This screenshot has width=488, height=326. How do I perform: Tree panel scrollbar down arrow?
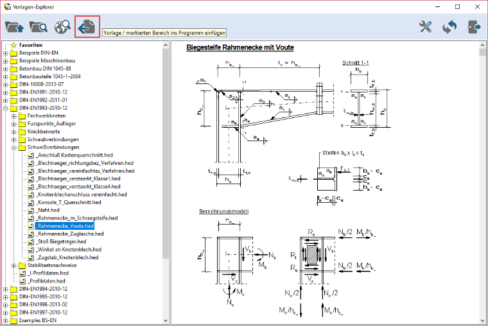(166, 320)
